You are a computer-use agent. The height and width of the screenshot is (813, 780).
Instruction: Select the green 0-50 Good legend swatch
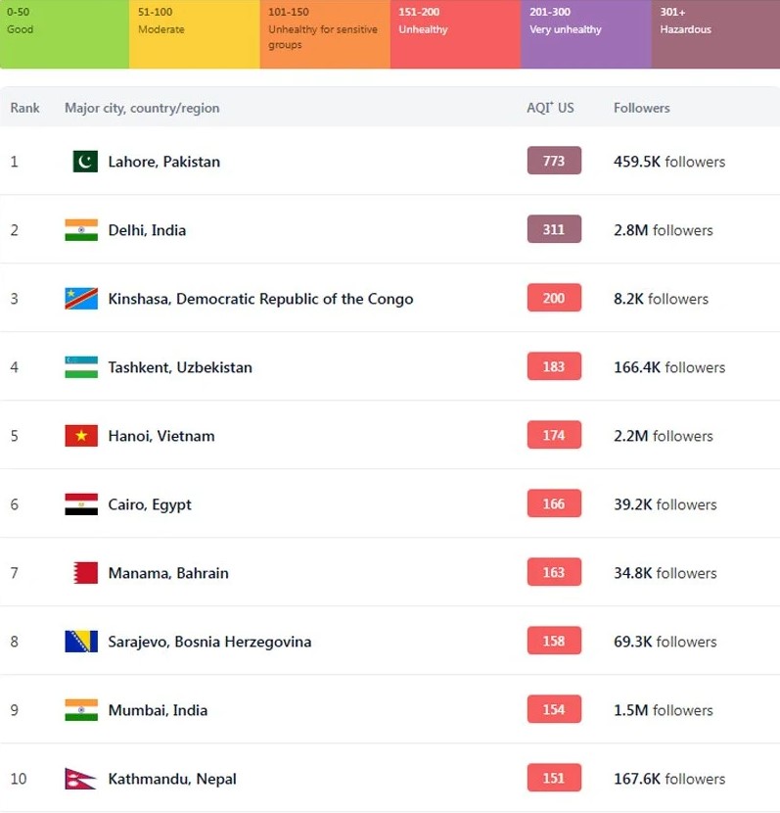(65, 34)
